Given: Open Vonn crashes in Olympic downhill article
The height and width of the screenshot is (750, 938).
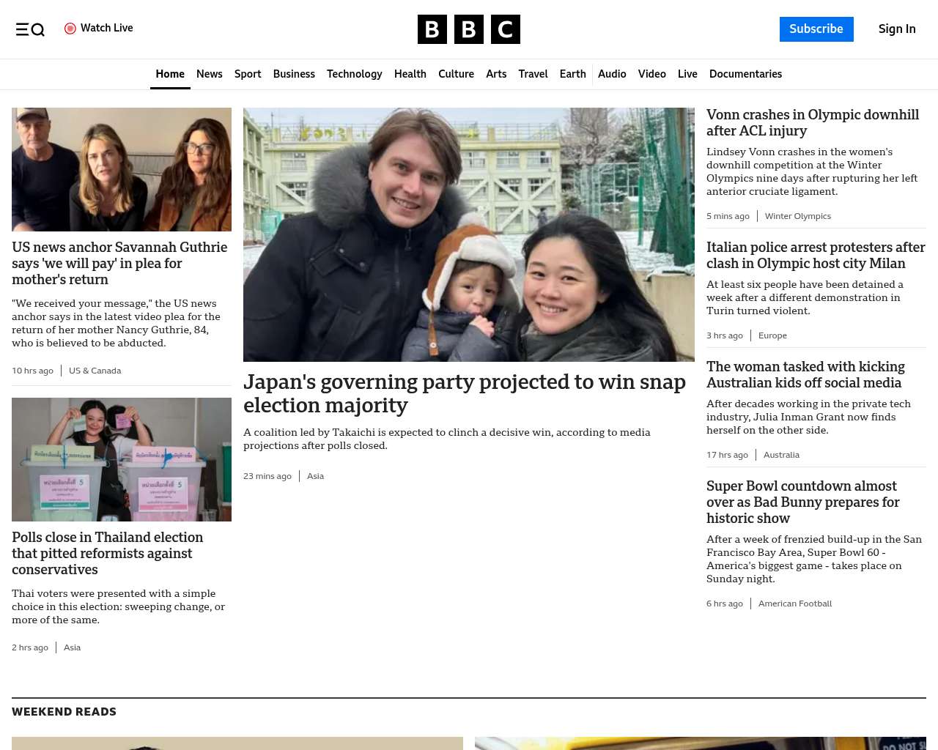Looking at the screenshot, I should (x=812, y=122).
